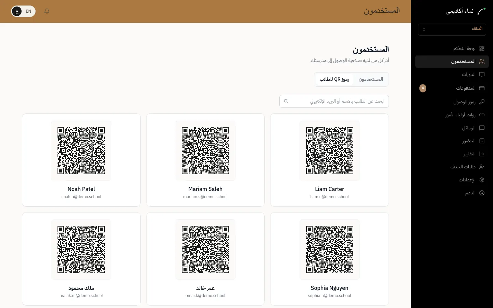Click the email noah.p@demo.school

pos(81,197)
